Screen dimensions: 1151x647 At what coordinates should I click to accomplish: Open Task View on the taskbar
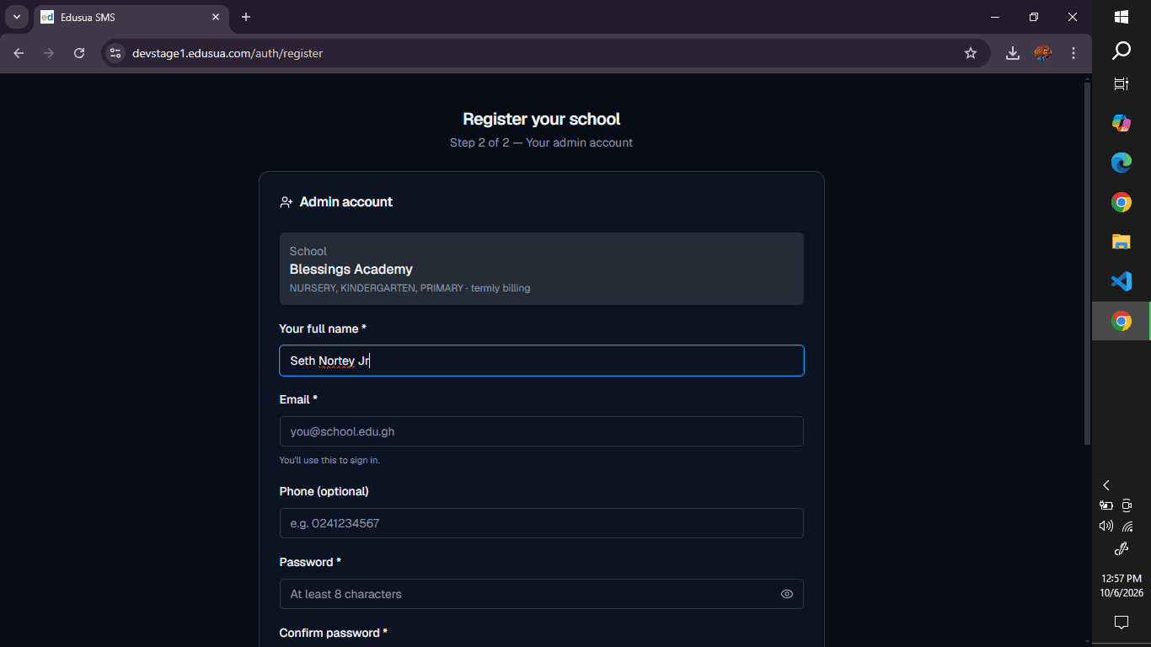click(1122, 83)
